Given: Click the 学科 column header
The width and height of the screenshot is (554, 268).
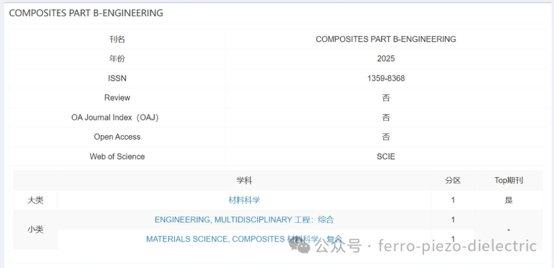Looking at the screenshot, I should [x=244, y=181].
